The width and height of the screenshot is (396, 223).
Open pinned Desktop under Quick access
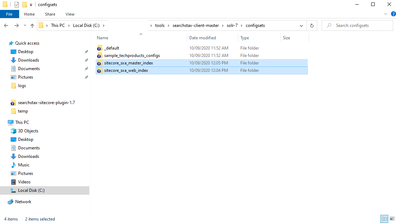coord(26,52)
